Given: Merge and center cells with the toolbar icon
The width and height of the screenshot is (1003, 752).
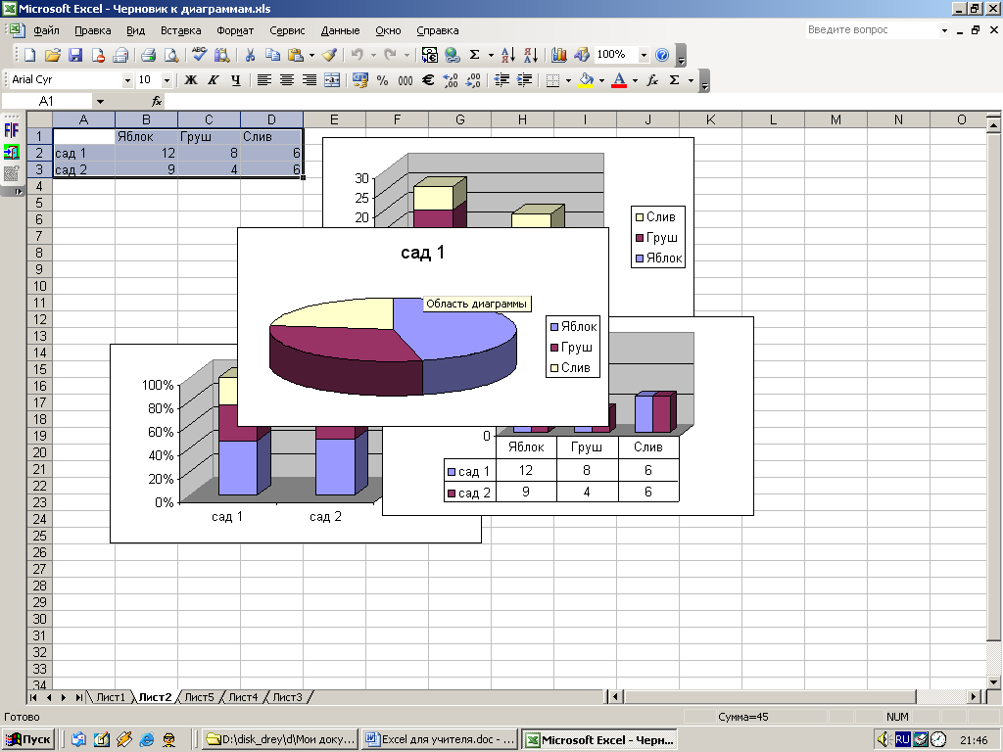Looking at the screenshot, I should pyautogui.click(x=332, y=80).
